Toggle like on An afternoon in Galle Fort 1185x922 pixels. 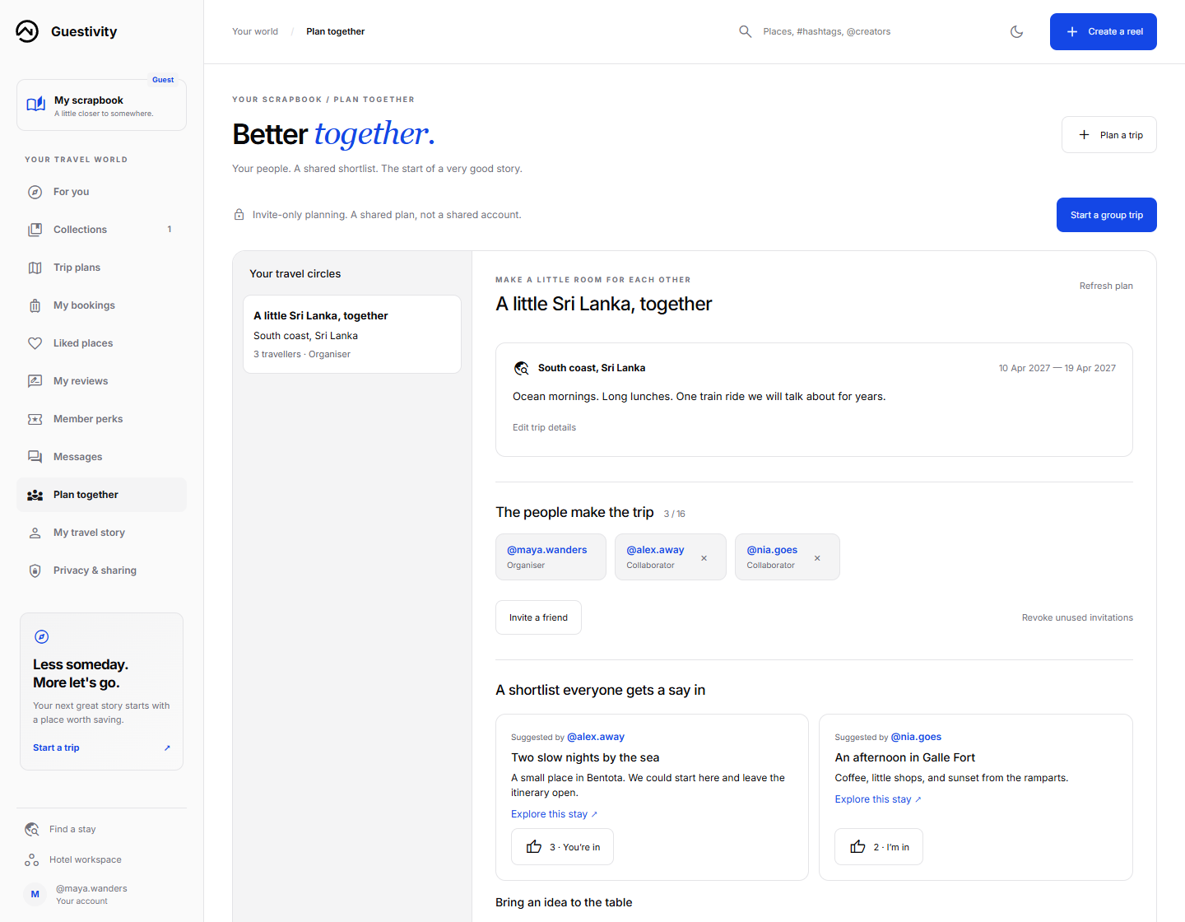click(x=879, y=847)
